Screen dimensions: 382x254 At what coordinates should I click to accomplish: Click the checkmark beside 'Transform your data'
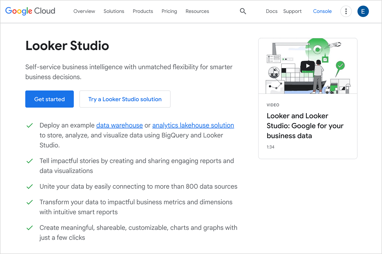(30, 202)
